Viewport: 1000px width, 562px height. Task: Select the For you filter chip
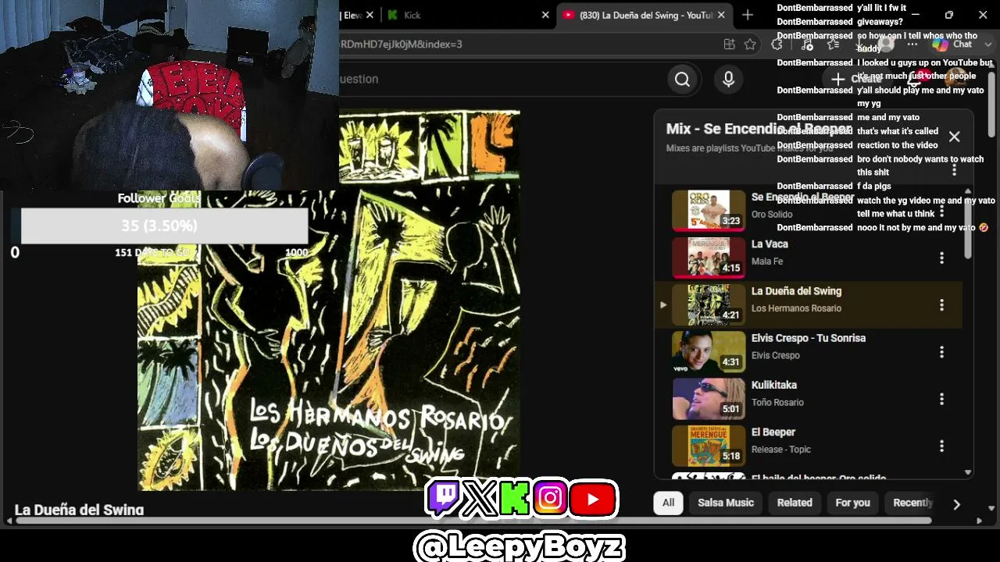[852, 503]
